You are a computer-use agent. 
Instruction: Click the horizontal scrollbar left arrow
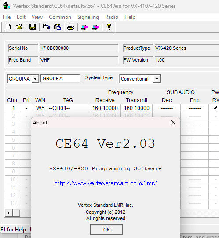click(8, 213)
